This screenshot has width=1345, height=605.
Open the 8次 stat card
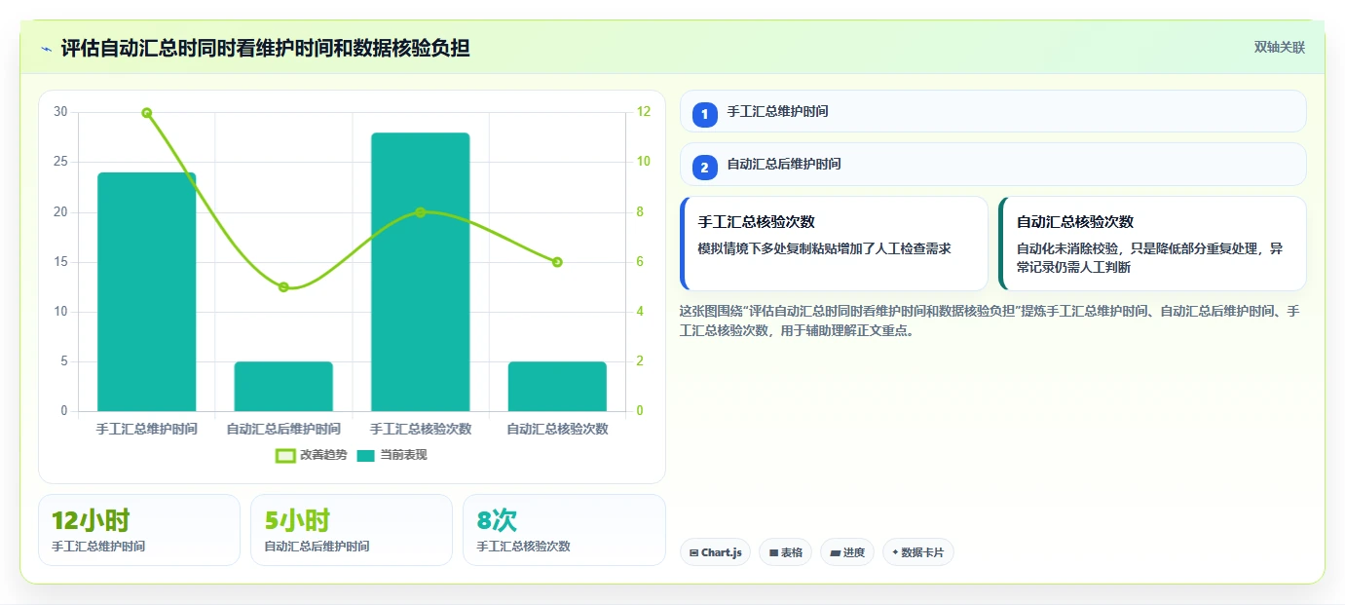pyautogui.click(x=565, y=530)
